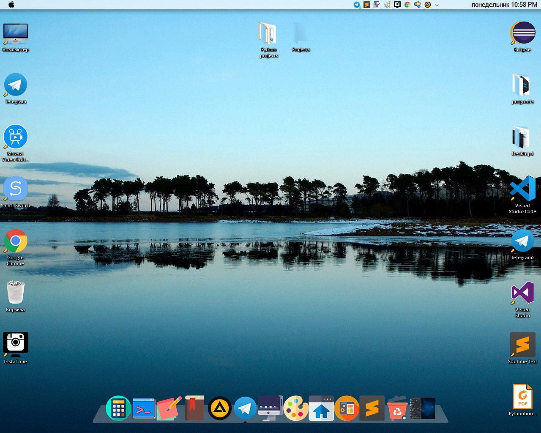Click the Apple logo menu
The image size is (541, 433).
point(11,5)
